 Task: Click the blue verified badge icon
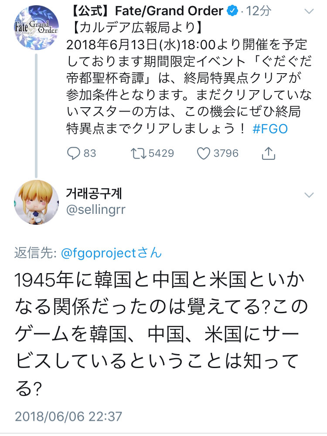(x=232, y=11)
